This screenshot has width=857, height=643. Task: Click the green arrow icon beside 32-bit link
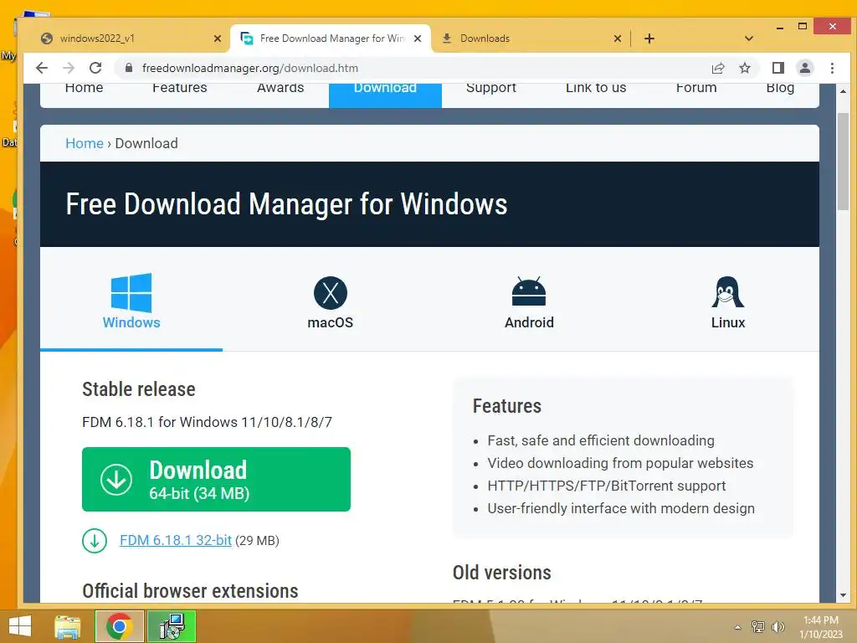[x=95, y=541]
